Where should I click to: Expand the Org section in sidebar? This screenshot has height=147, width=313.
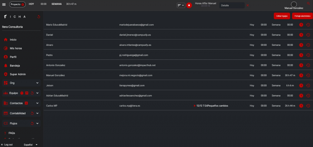click(38, 83)
